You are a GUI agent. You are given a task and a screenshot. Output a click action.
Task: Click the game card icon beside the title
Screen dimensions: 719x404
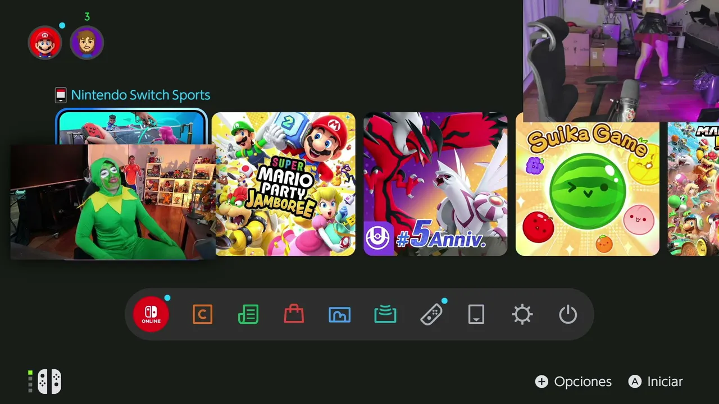tap(61, 95)
